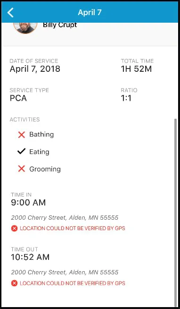This screenshot has width=180, height=309.
Task: Tap the 9:00 AM time in value
Action: [28, 203]
